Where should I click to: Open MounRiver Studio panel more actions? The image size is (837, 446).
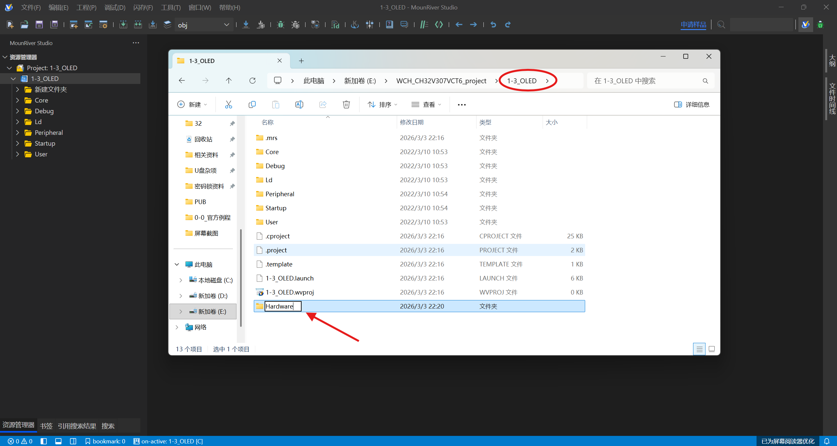[136, 43]
